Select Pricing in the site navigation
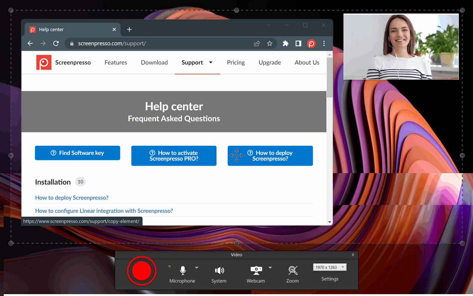The image size is (473, 296). coord(236,62)
